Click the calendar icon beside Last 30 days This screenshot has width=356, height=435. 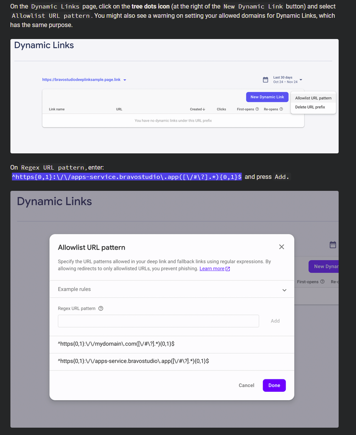[x=265, y=80]
